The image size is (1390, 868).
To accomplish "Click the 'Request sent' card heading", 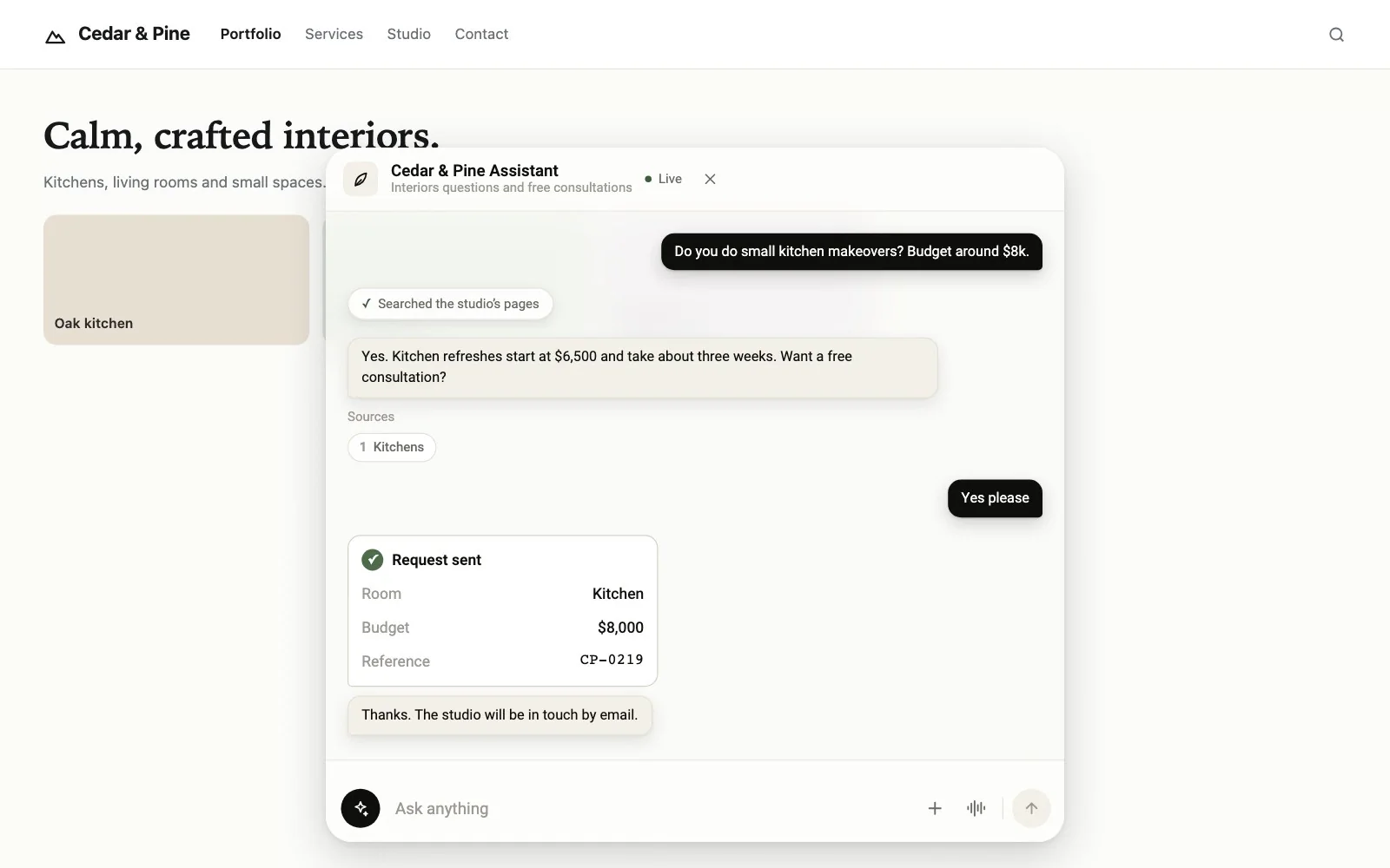I will point(436,560).
